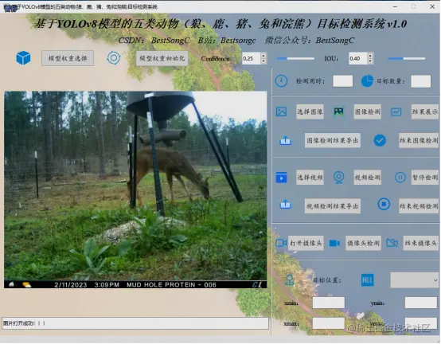This screenshot has width=441, height=344.
Task: Increase IOU value with up arrow
Action: pyautogui.click(x=370, y=56)
